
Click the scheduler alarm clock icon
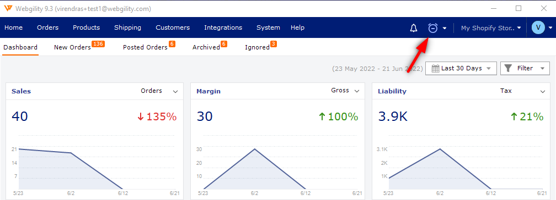click(433, 28)
